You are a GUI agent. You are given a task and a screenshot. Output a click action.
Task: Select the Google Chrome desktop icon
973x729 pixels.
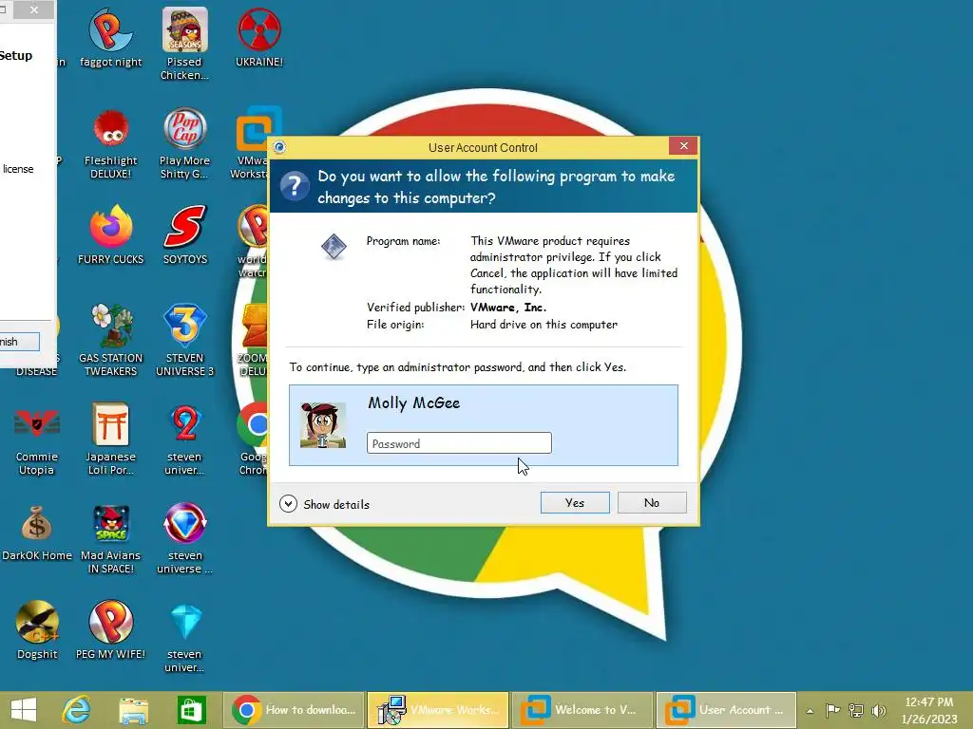click(x=253, y=439)
